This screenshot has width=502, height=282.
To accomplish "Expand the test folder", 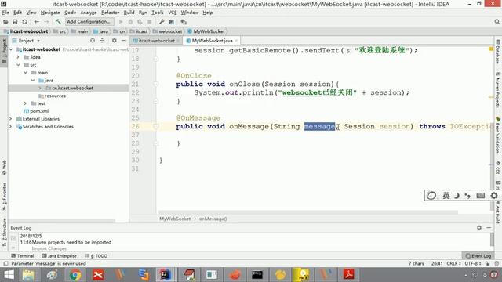I will click(26, 103).
